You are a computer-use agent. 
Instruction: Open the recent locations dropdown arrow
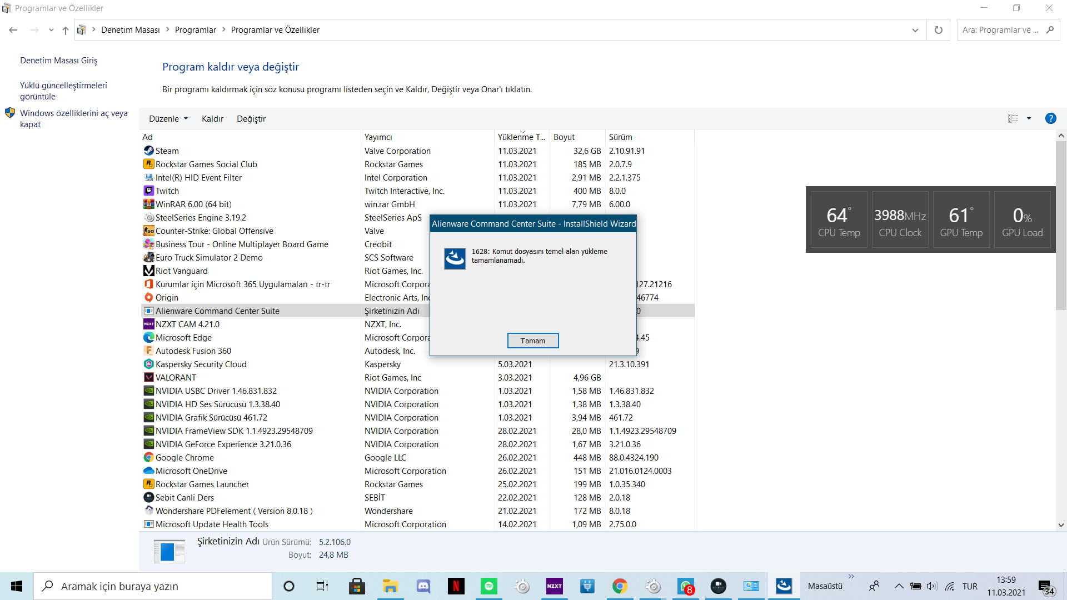(x=51, y=30)
